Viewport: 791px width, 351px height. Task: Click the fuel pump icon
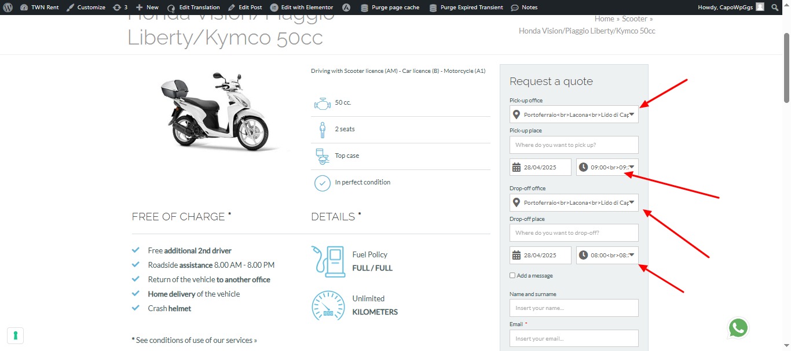pyautogui.click(x=328, y=261)
